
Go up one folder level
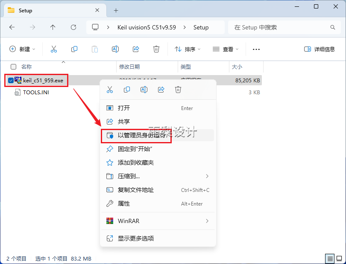[x=53, y=27]
